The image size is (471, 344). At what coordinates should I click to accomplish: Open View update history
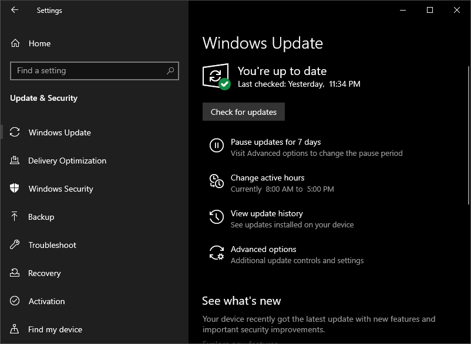(x=267, y=213)
